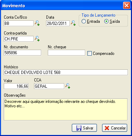Click inside the Observações text area

66,109
